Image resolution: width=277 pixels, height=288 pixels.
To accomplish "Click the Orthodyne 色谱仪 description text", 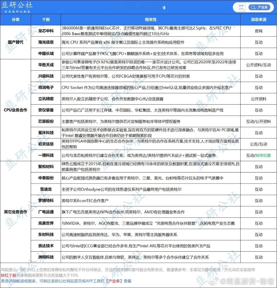I will coord(122,189).
